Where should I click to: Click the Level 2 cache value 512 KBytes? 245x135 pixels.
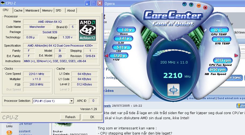(x=84, y=84)
